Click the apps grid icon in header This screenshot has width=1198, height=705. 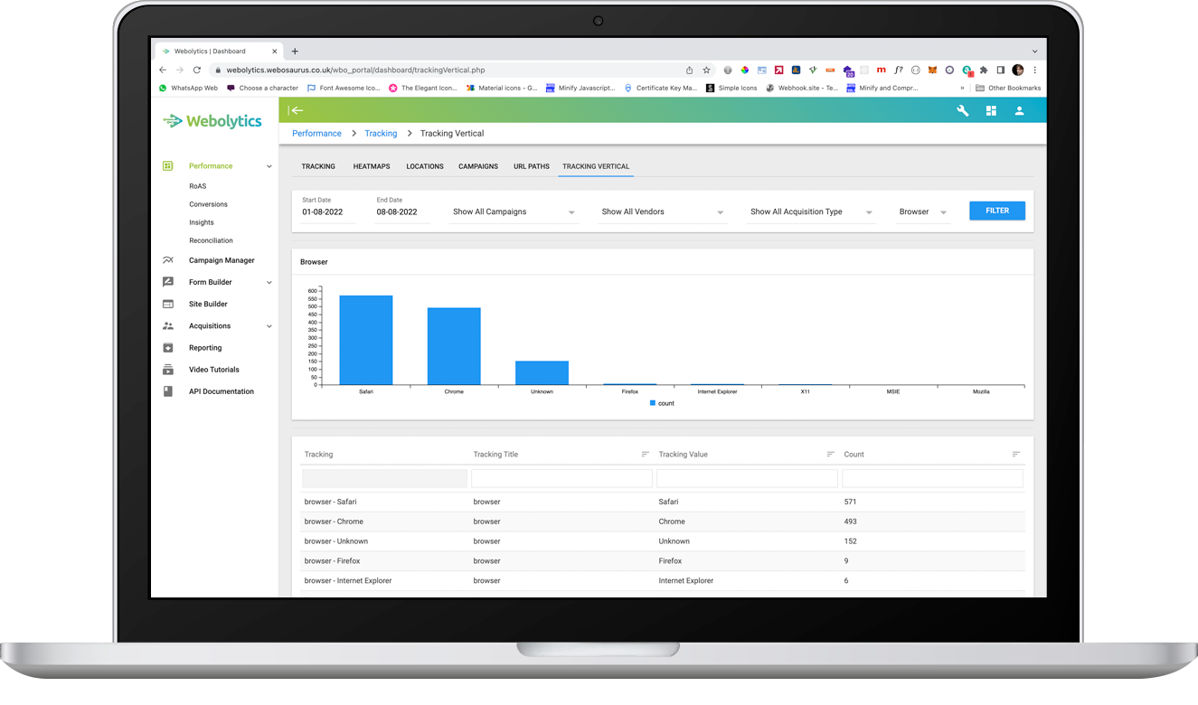coord(991,110)
